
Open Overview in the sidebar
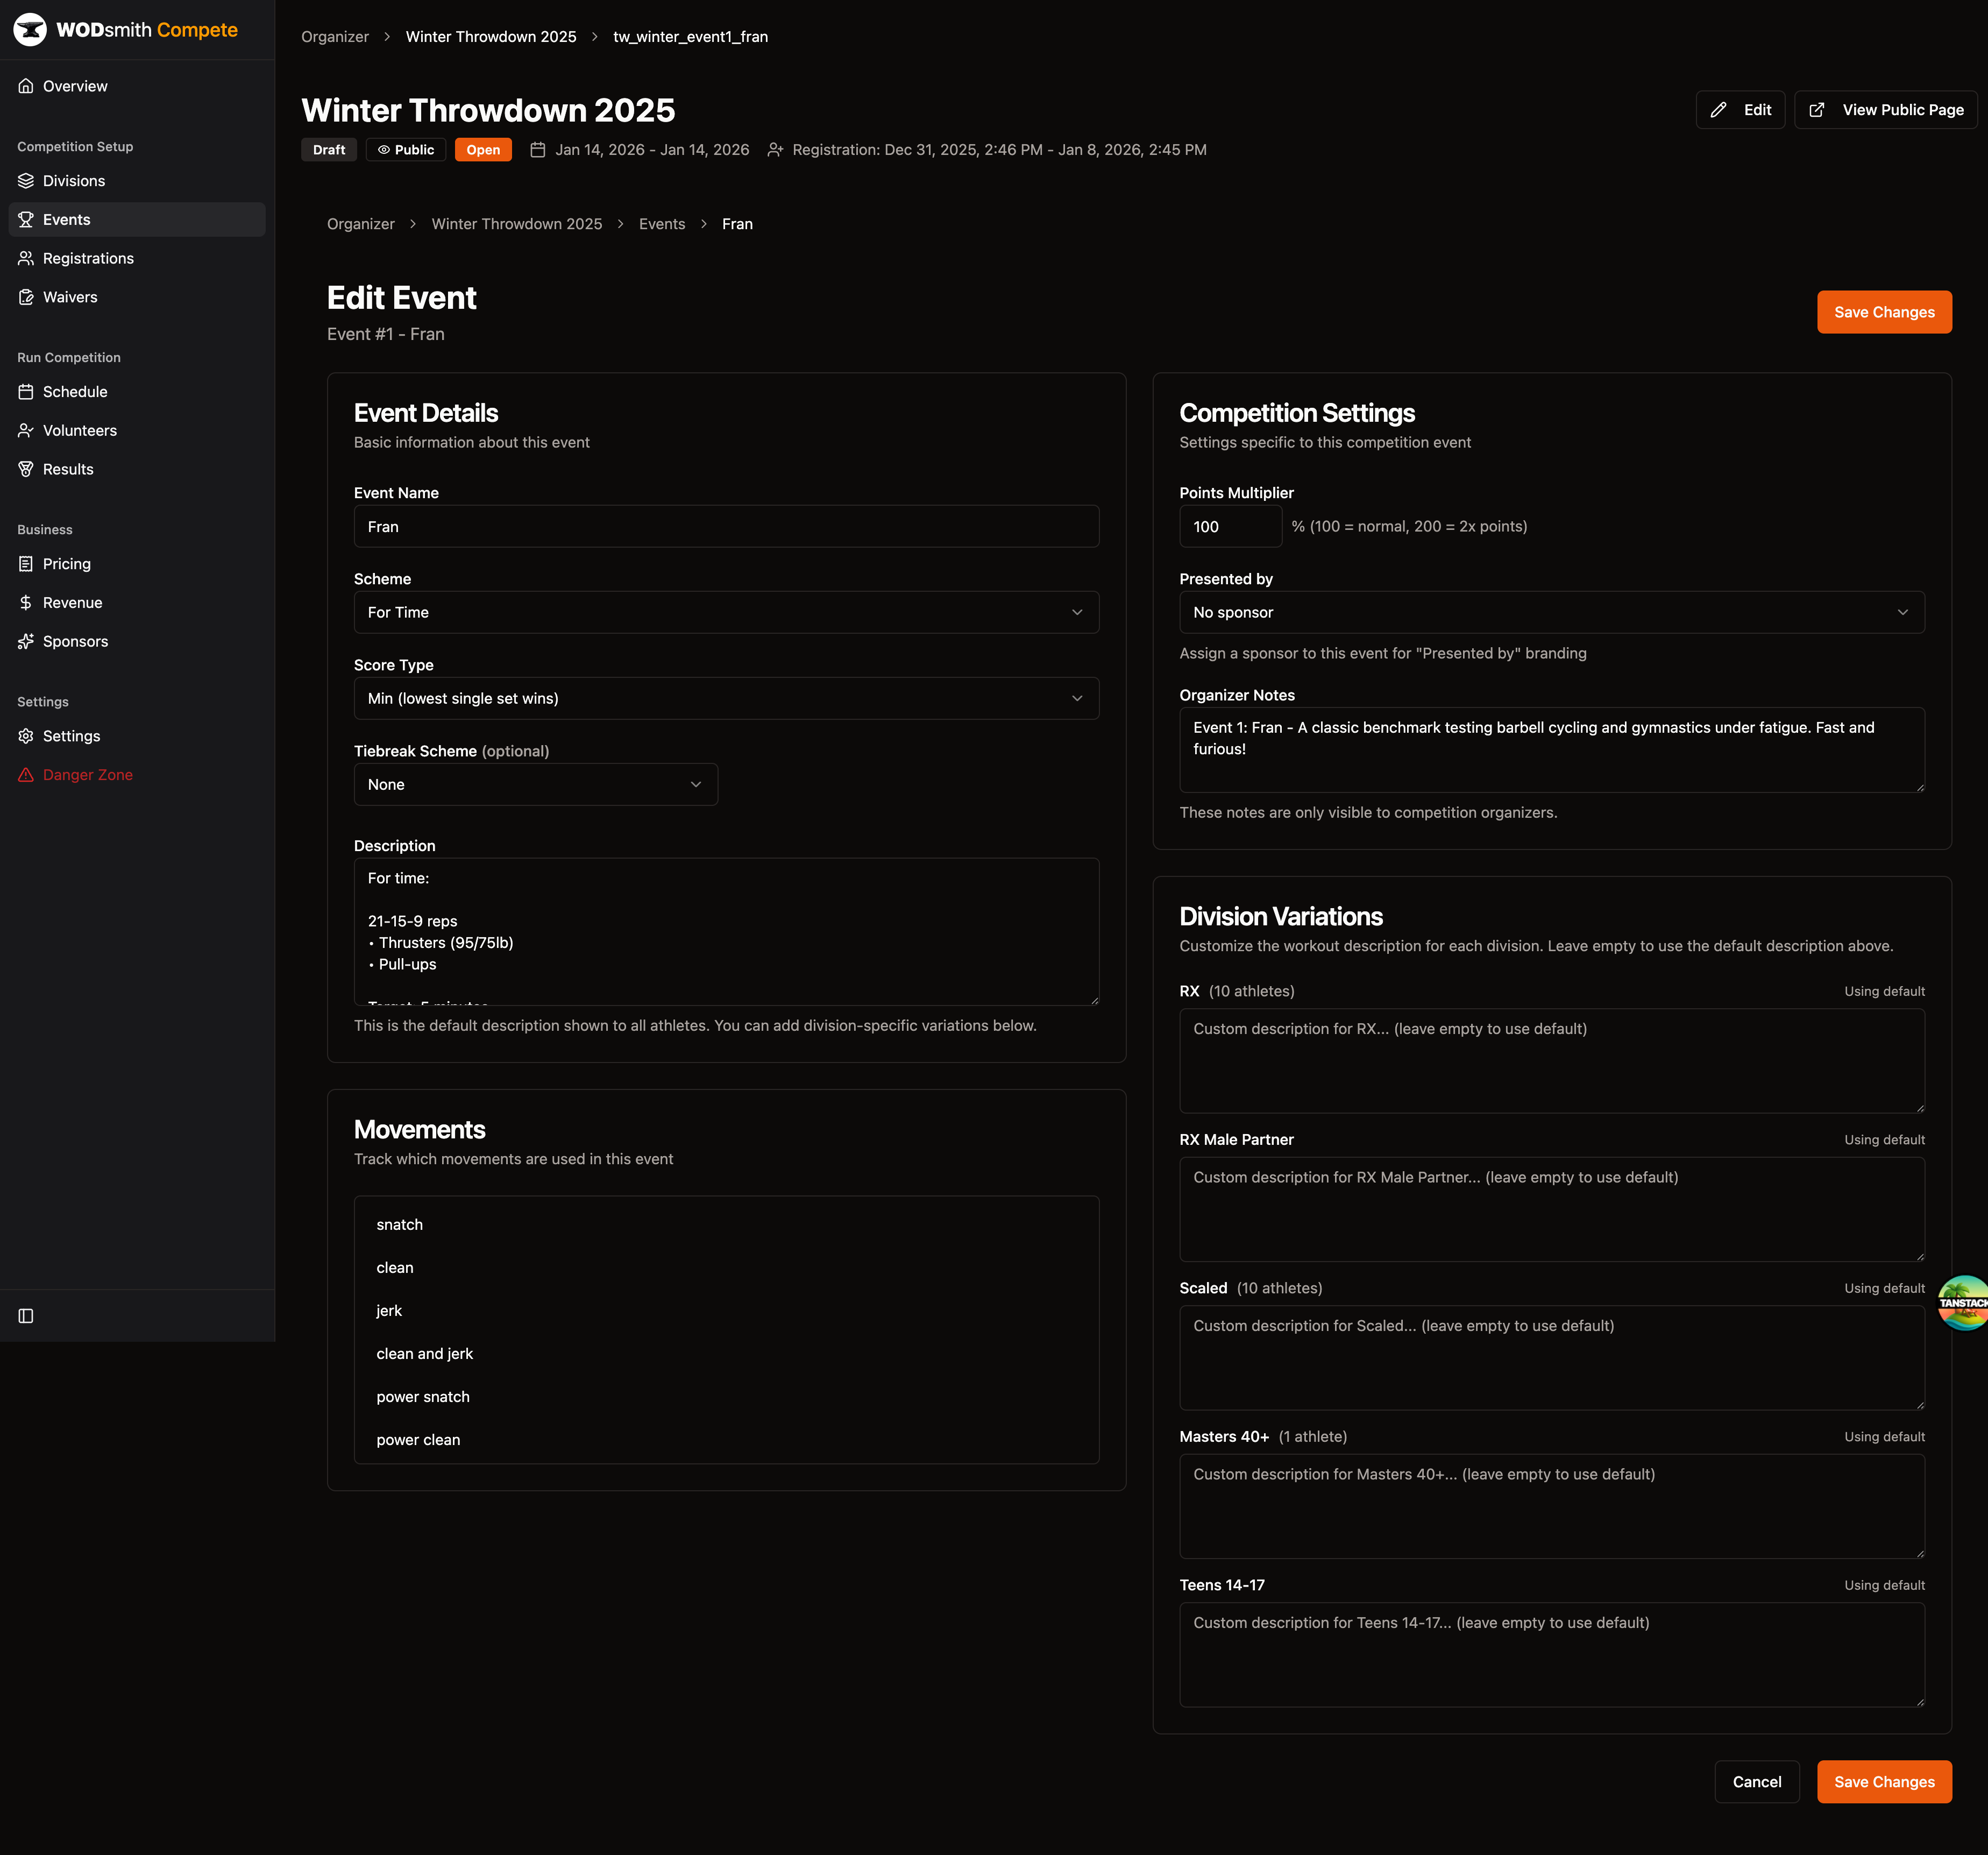point(137,86)
